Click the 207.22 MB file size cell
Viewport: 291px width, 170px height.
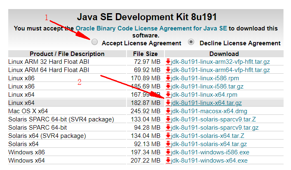click(x=145, y=161)
